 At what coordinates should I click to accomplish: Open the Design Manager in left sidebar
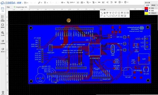click(3, 18)
